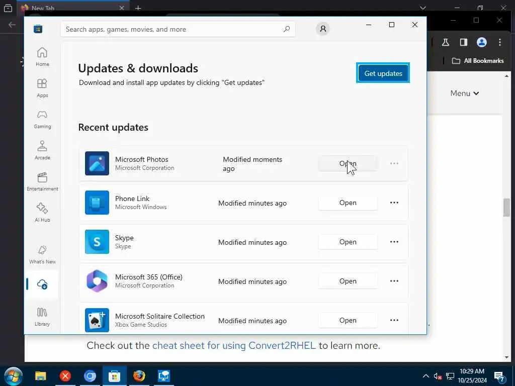Open File Explorer from the taskbar
515x386 pixels.
(x=41, y=376)
